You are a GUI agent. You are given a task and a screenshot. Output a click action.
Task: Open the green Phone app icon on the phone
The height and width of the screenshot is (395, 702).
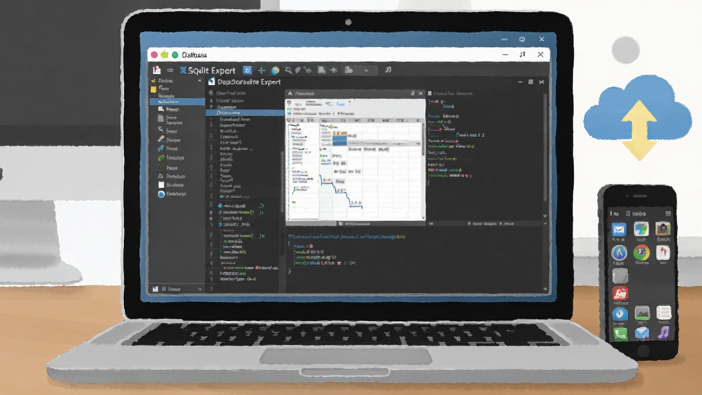pyautogui.click(x=620, y=334)
